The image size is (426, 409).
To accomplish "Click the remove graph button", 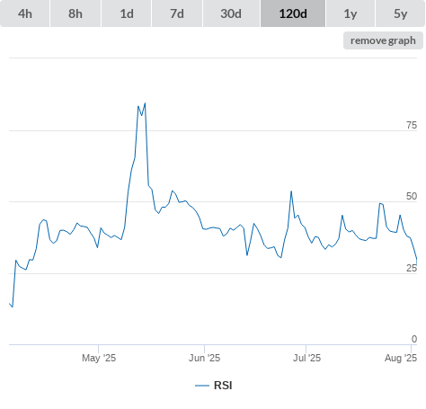I will point(383,40).
